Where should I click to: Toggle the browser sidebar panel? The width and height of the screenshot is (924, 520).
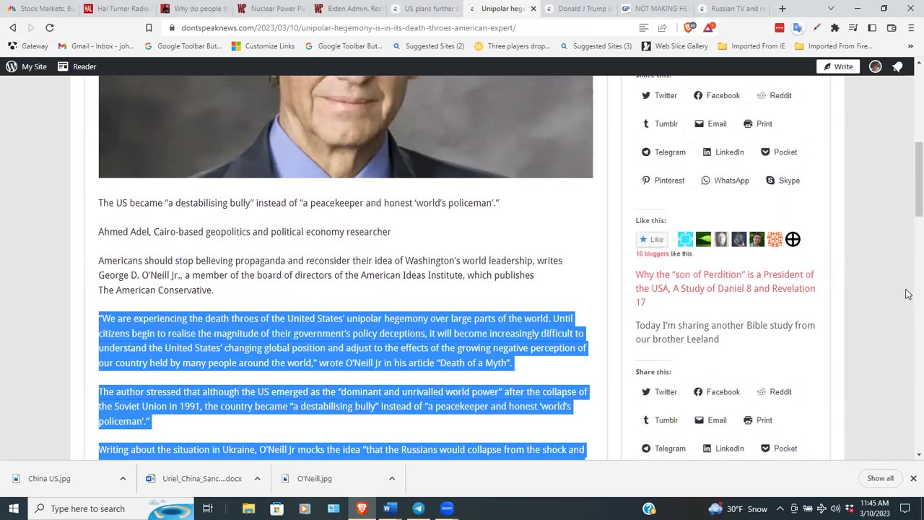[872, 27]
